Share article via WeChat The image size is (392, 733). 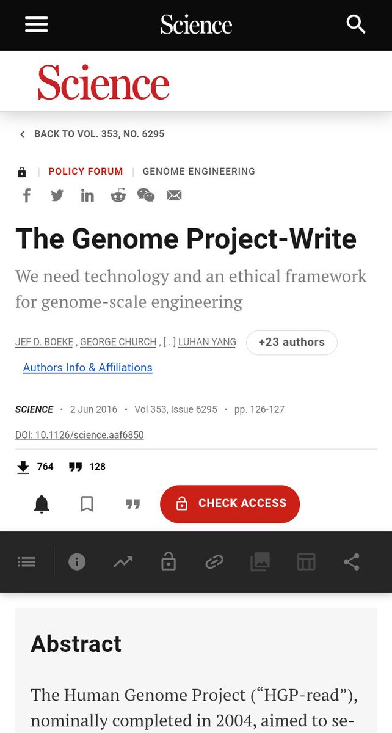pos(146,195)
